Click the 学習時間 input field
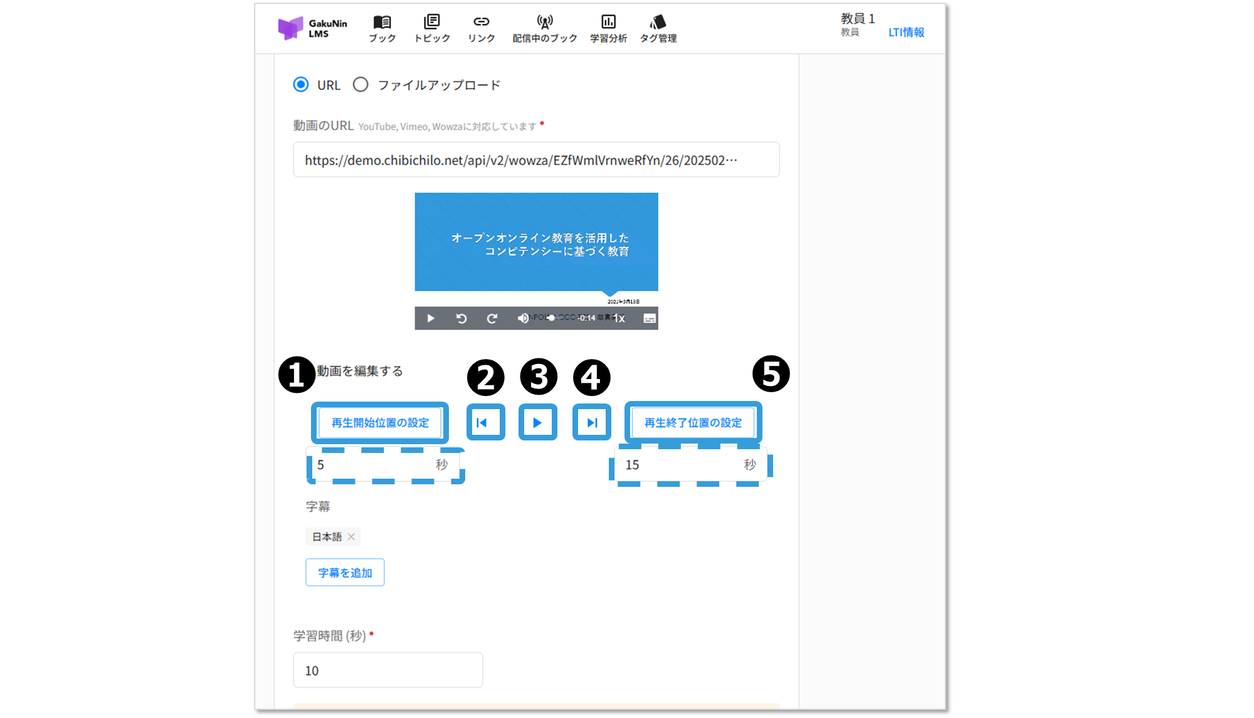Viewport: 1254px width, 718px height. click(387, 670)
